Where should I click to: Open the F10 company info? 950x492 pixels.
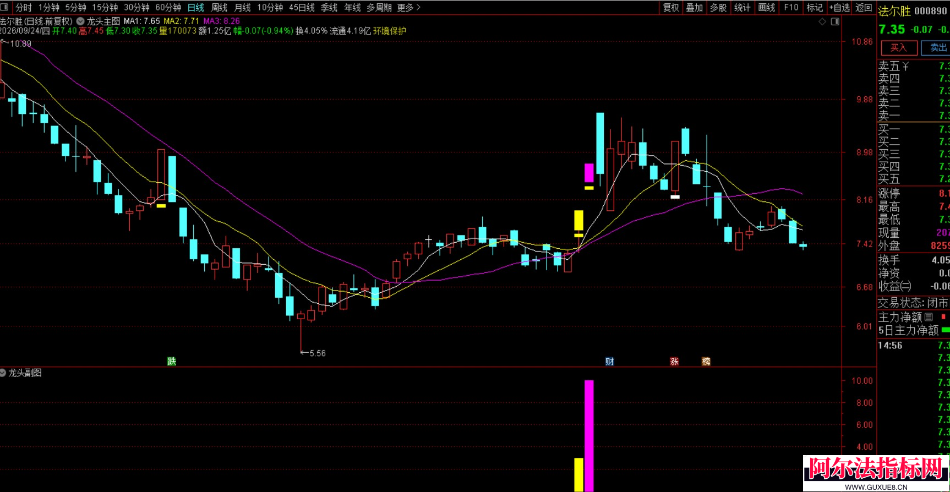[791, 7]
